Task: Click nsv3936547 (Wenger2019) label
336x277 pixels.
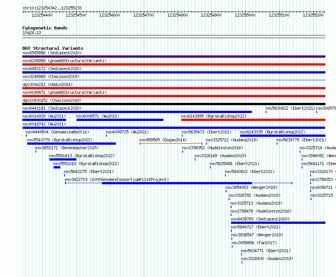Action: coord(257,235)
